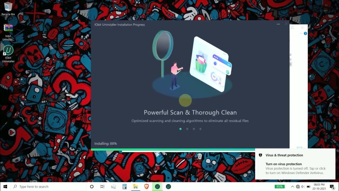This screenshot has height=191, width=339.
Task: Click the battery tray icon
Action: click(x=309, y=187)
